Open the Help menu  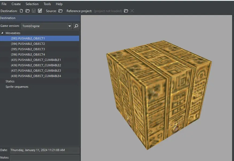coord(59,4)
